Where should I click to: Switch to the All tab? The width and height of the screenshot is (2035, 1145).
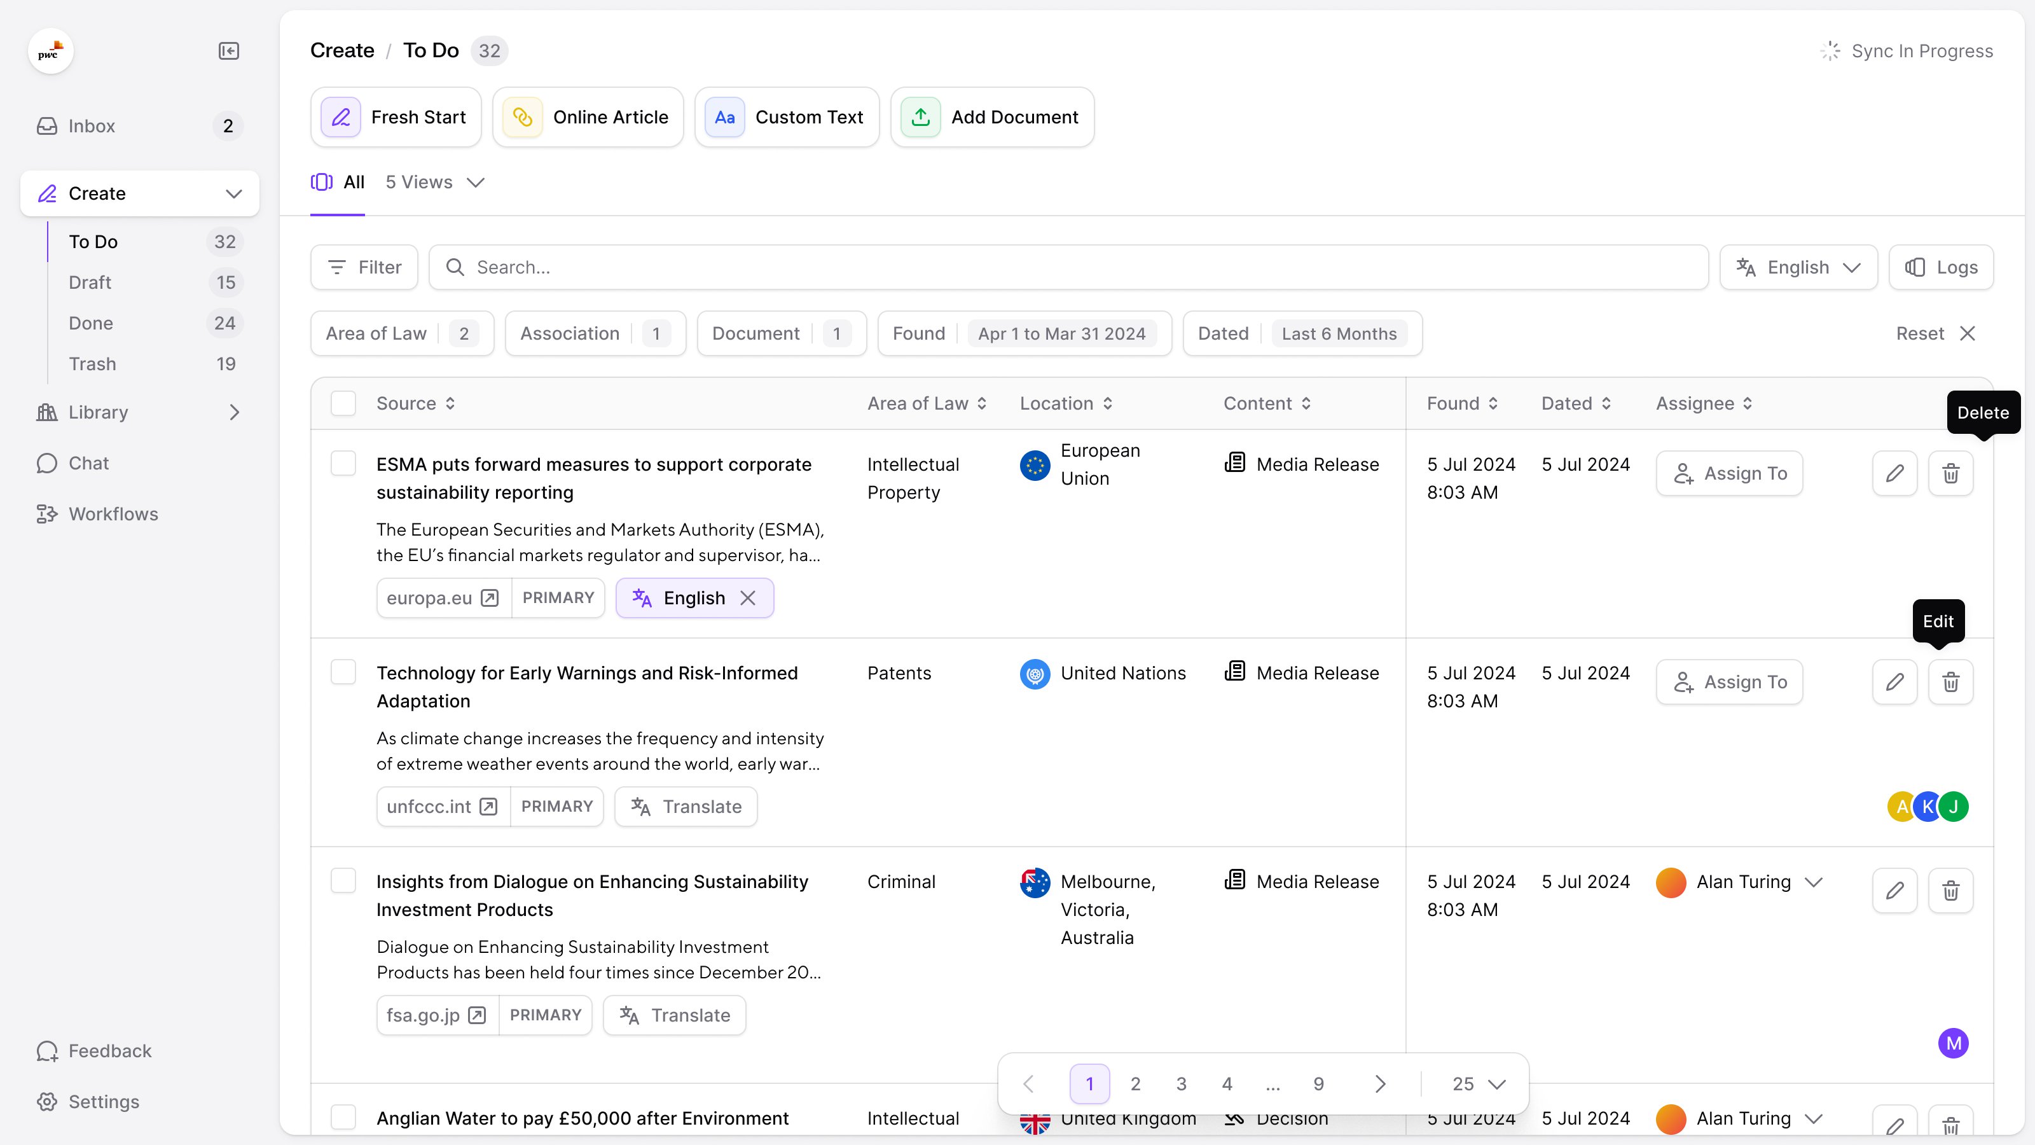[x=338, y=183]
